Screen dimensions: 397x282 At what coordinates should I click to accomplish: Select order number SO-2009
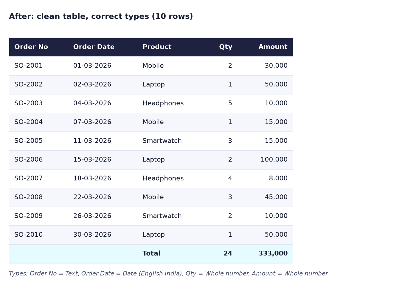tap(29, 216)
